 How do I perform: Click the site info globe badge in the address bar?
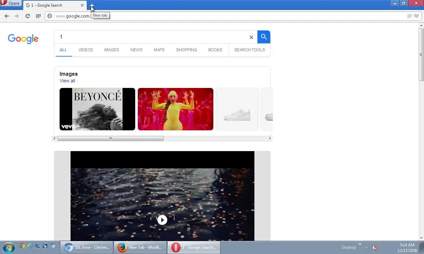tap(50, 16)
